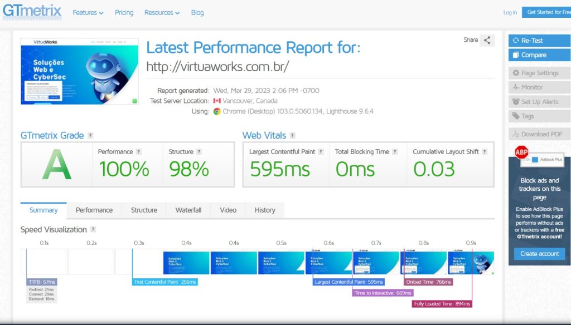Click the Tags button
This screenshot has height=325, width=571.
tap(539, 116)
